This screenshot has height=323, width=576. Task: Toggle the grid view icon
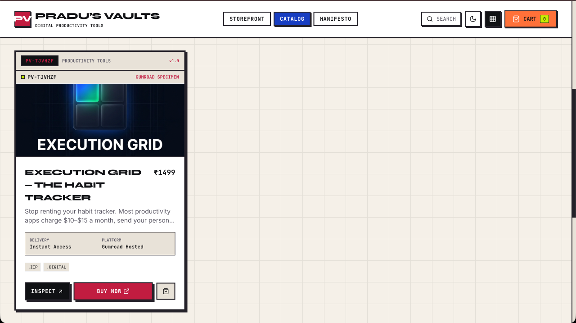pyautogui.click(x=493, y=19)
